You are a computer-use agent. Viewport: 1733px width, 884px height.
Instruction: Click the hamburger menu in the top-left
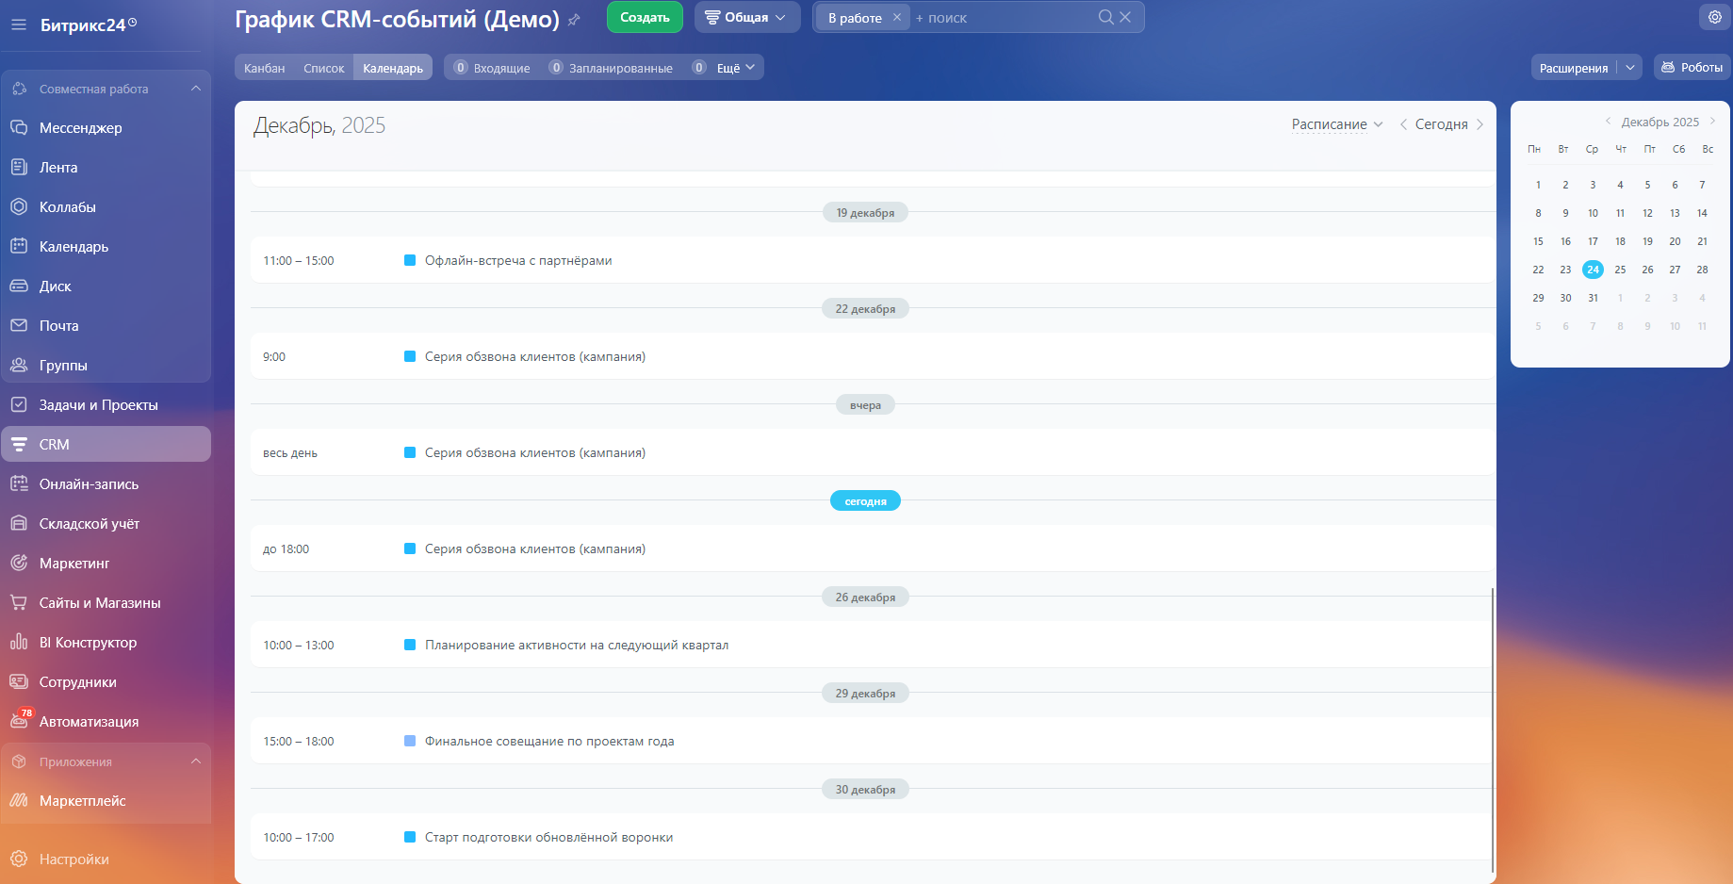point(17,25)
